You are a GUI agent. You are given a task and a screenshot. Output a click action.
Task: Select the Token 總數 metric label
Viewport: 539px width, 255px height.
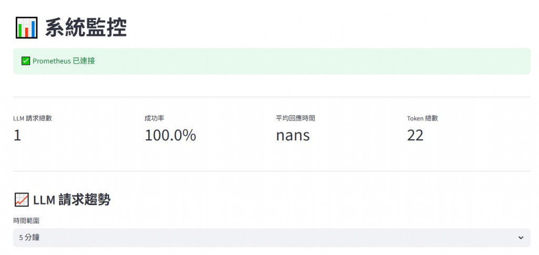[x=422, y=118]
